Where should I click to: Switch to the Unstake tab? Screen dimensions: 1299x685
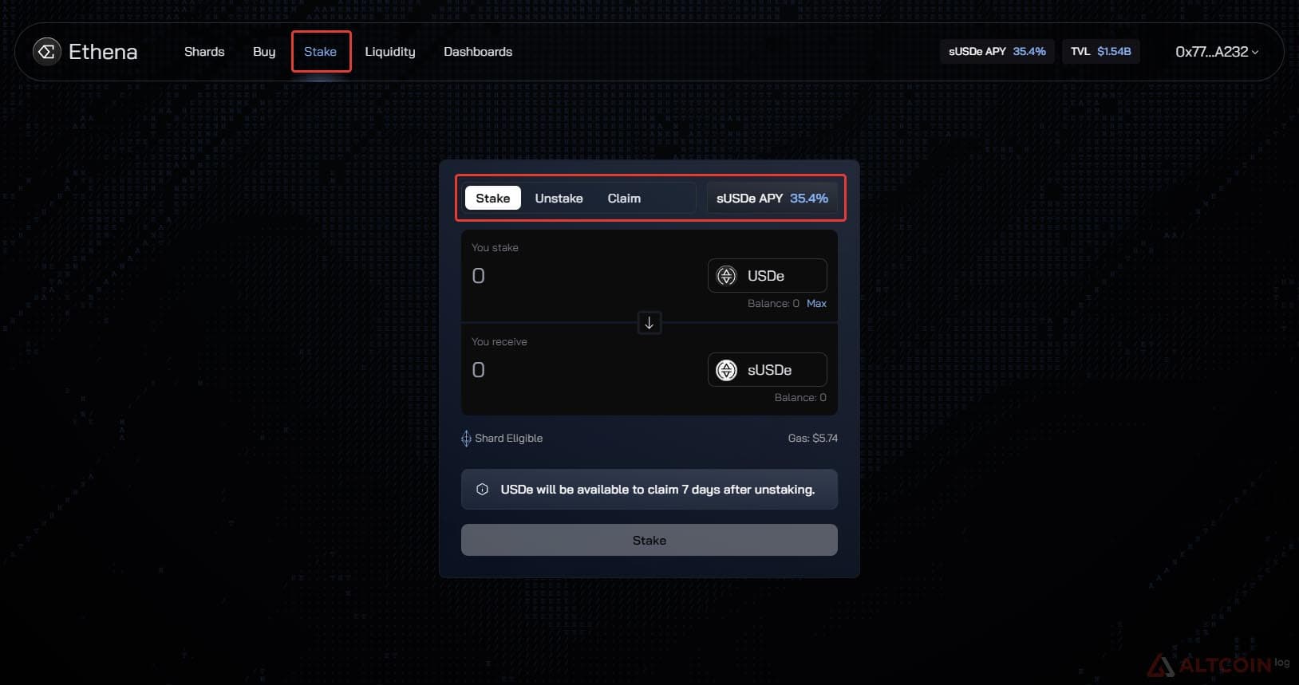tap(559, 199)
